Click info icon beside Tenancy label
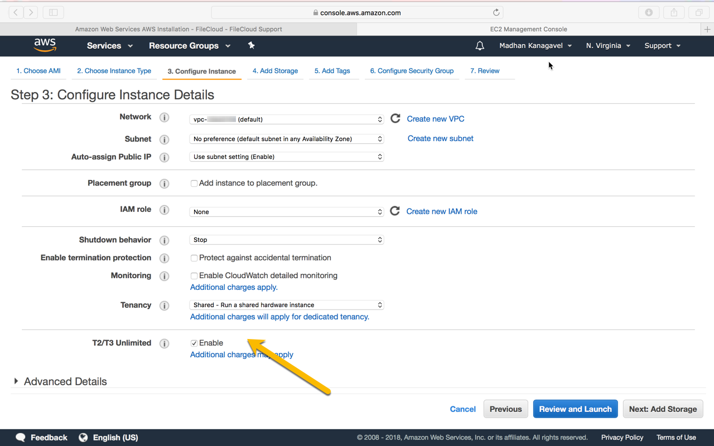This screenshot has width=714, height=446. coord(164,306)
